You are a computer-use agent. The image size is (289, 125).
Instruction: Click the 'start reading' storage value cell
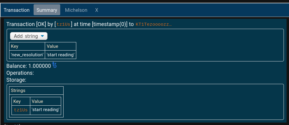(x=45, y=110)
